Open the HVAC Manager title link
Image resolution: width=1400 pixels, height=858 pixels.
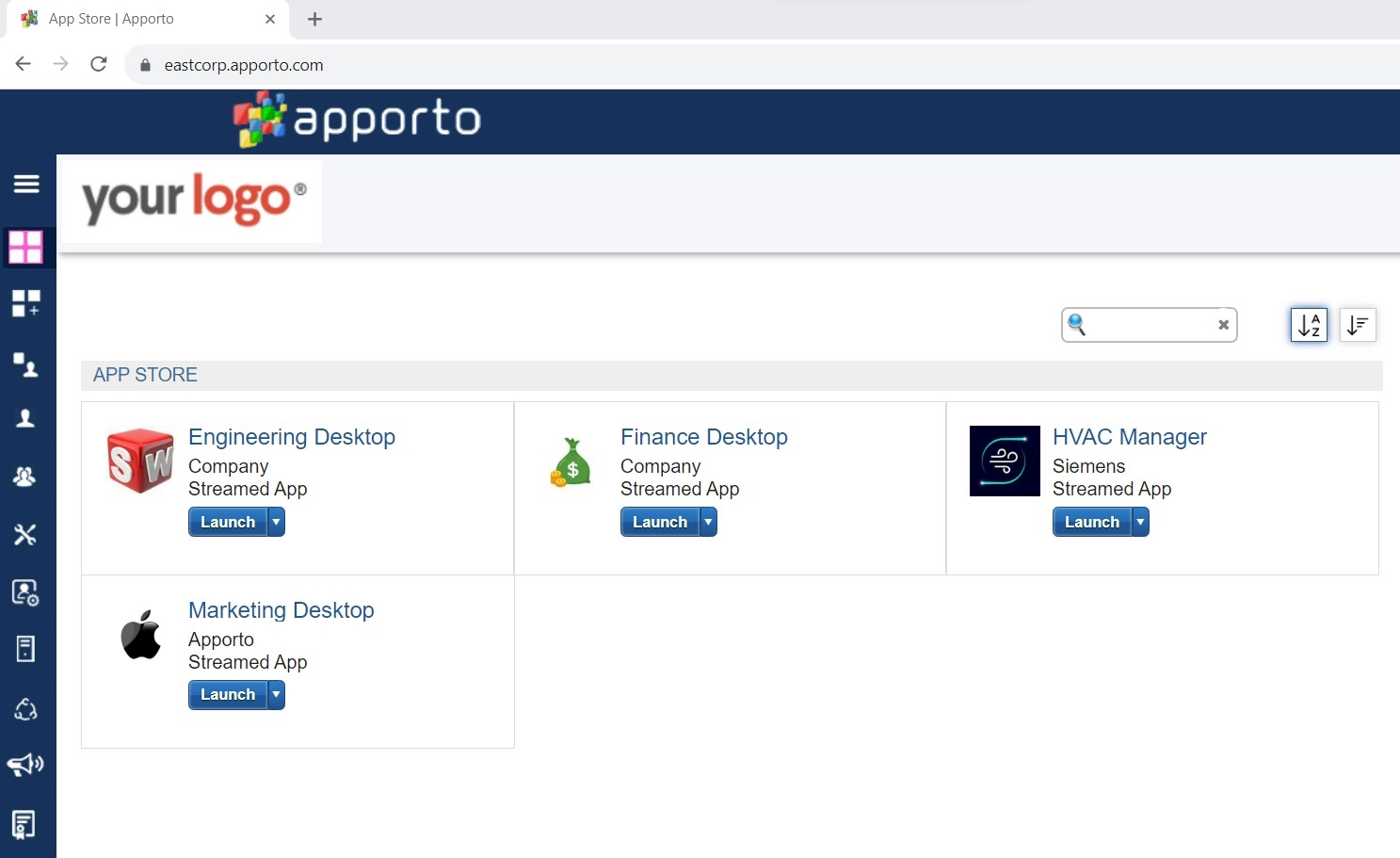click(x=1130, y=437)
